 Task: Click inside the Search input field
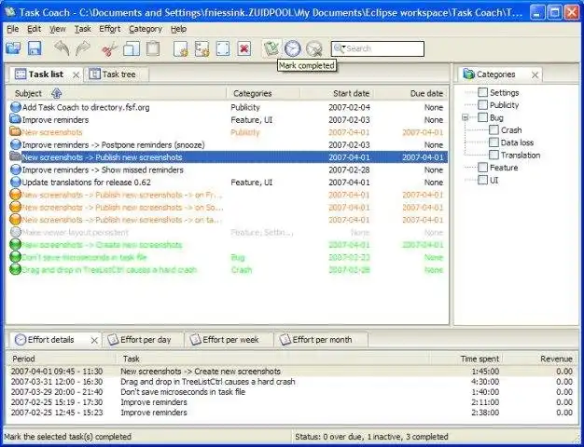pos(382,48)
